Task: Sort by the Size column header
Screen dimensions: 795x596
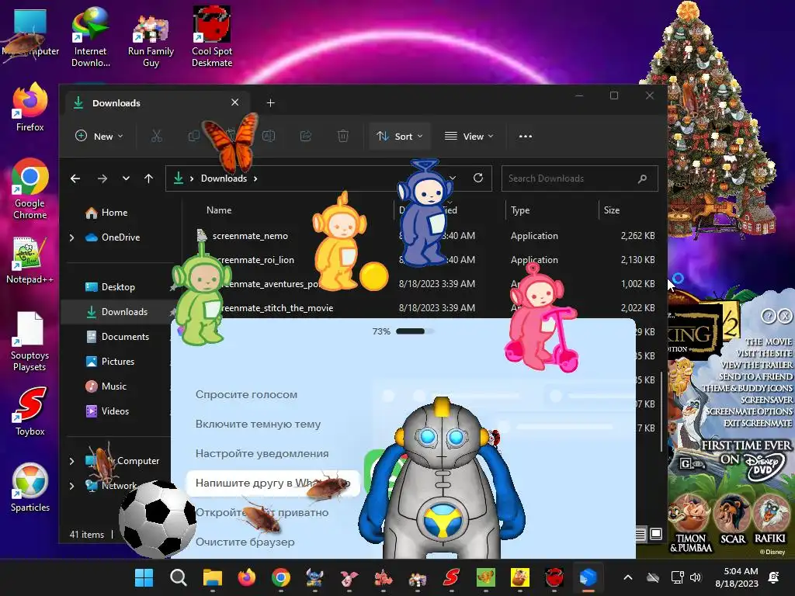Action: coord(612,210)
